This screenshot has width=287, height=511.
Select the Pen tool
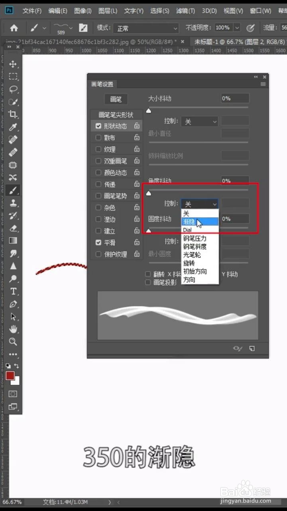(13, 304)
